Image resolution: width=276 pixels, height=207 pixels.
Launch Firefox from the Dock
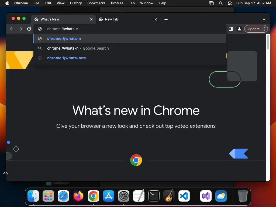click(x=78, y=196)
